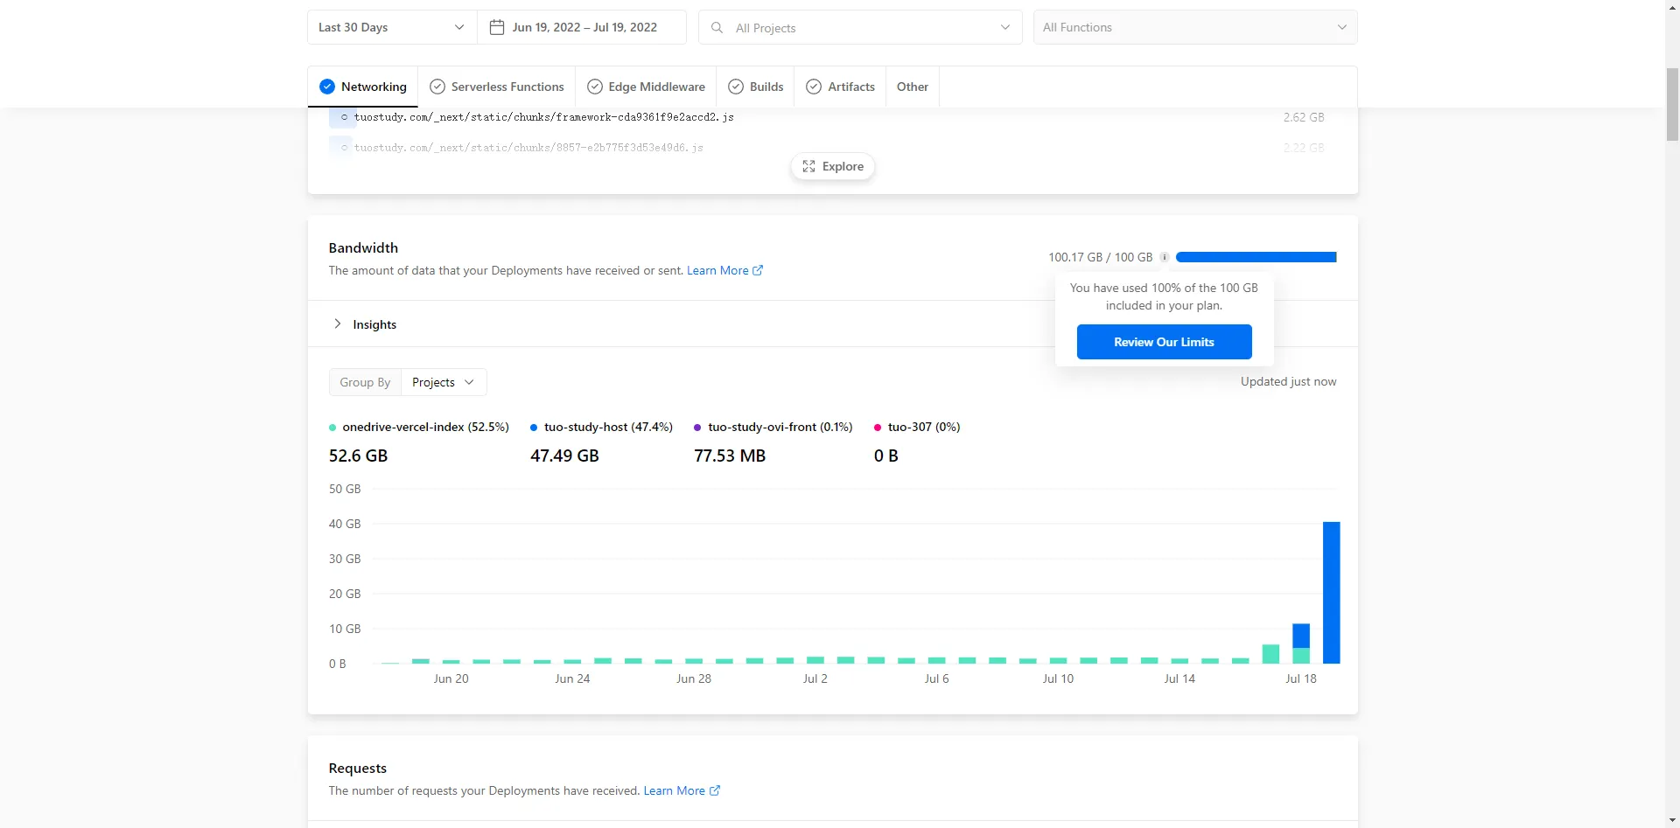Open the All Functions dropdown
The width and height of the screenshot is (1680, 828).
pyautogui.click(x=1195, y=27)
